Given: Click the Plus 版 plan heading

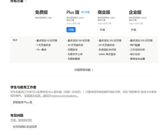Looking at the screenshot, I should (x=73, y=12).
